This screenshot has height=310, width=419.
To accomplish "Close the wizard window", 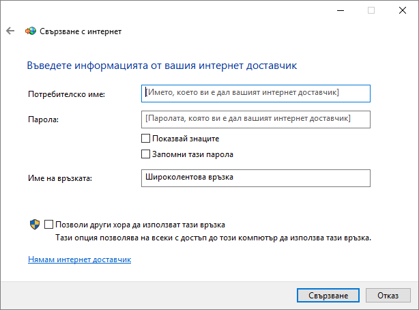I will [x=403, y=10].
